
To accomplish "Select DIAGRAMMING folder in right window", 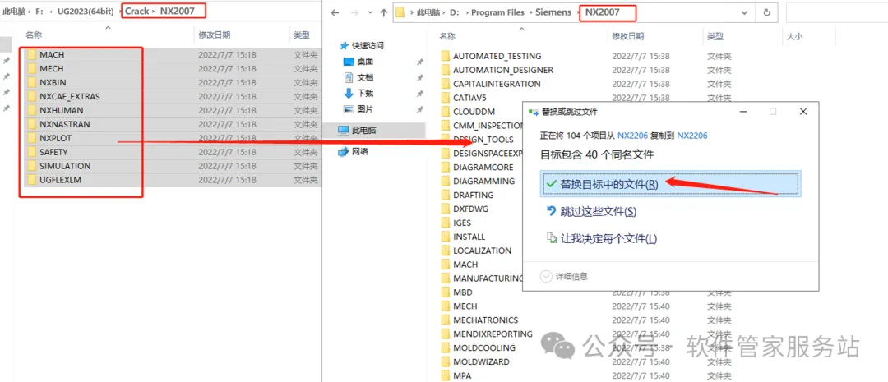I will [x=483, y=181].
